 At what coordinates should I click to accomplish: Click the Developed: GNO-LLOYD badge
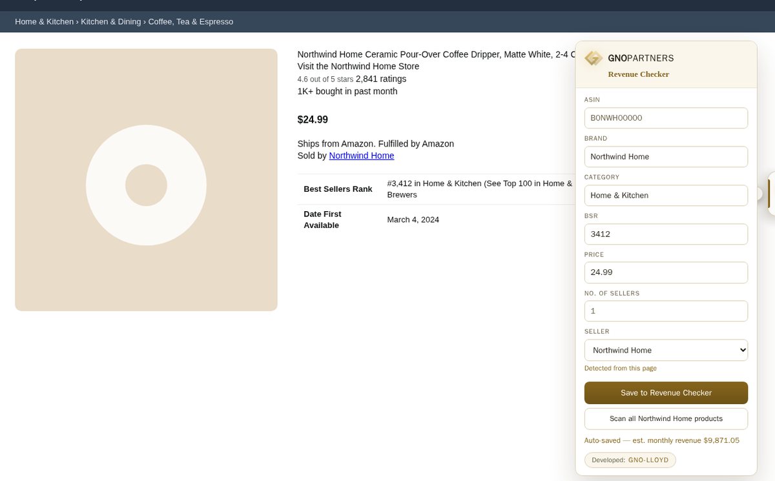click(x=630, y=460)
